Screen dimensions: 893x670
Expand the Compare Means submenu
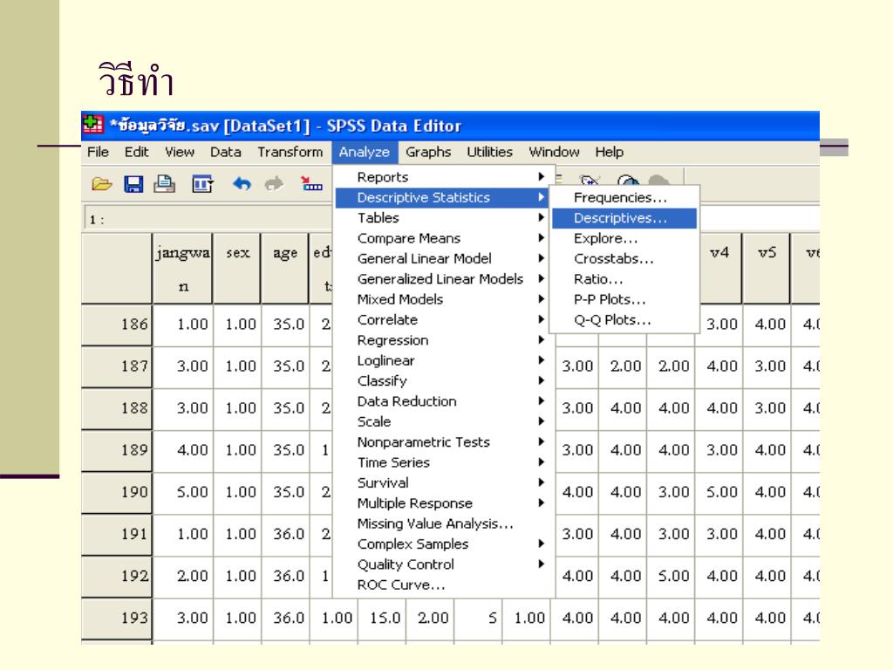point(441,238)
